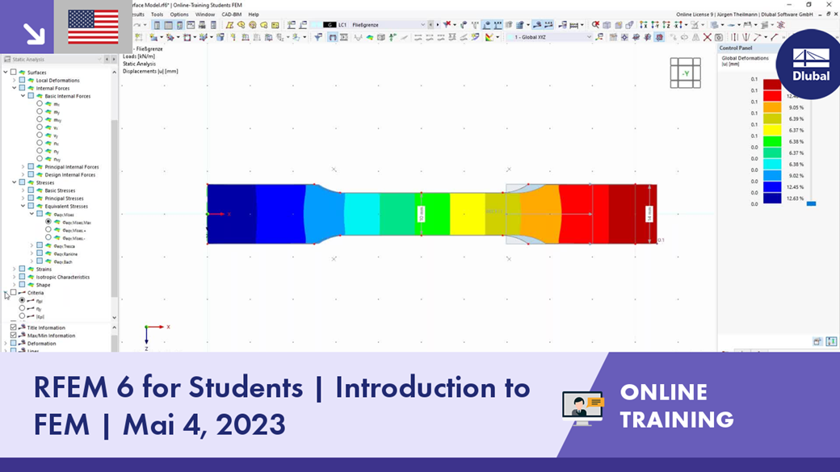Image resolution: width=840 pixels, height=472 pixels.
Task: Select the vx internal force radio button
Action: coord(40,127)
